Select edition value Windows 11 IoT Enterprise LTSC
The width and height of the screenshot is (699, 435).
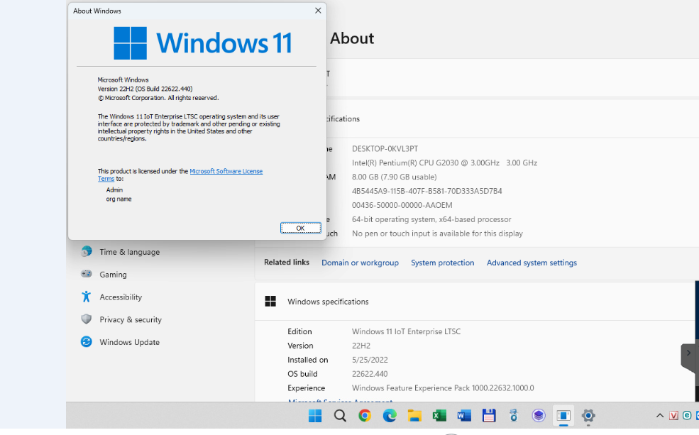click(x=406, y=331)
